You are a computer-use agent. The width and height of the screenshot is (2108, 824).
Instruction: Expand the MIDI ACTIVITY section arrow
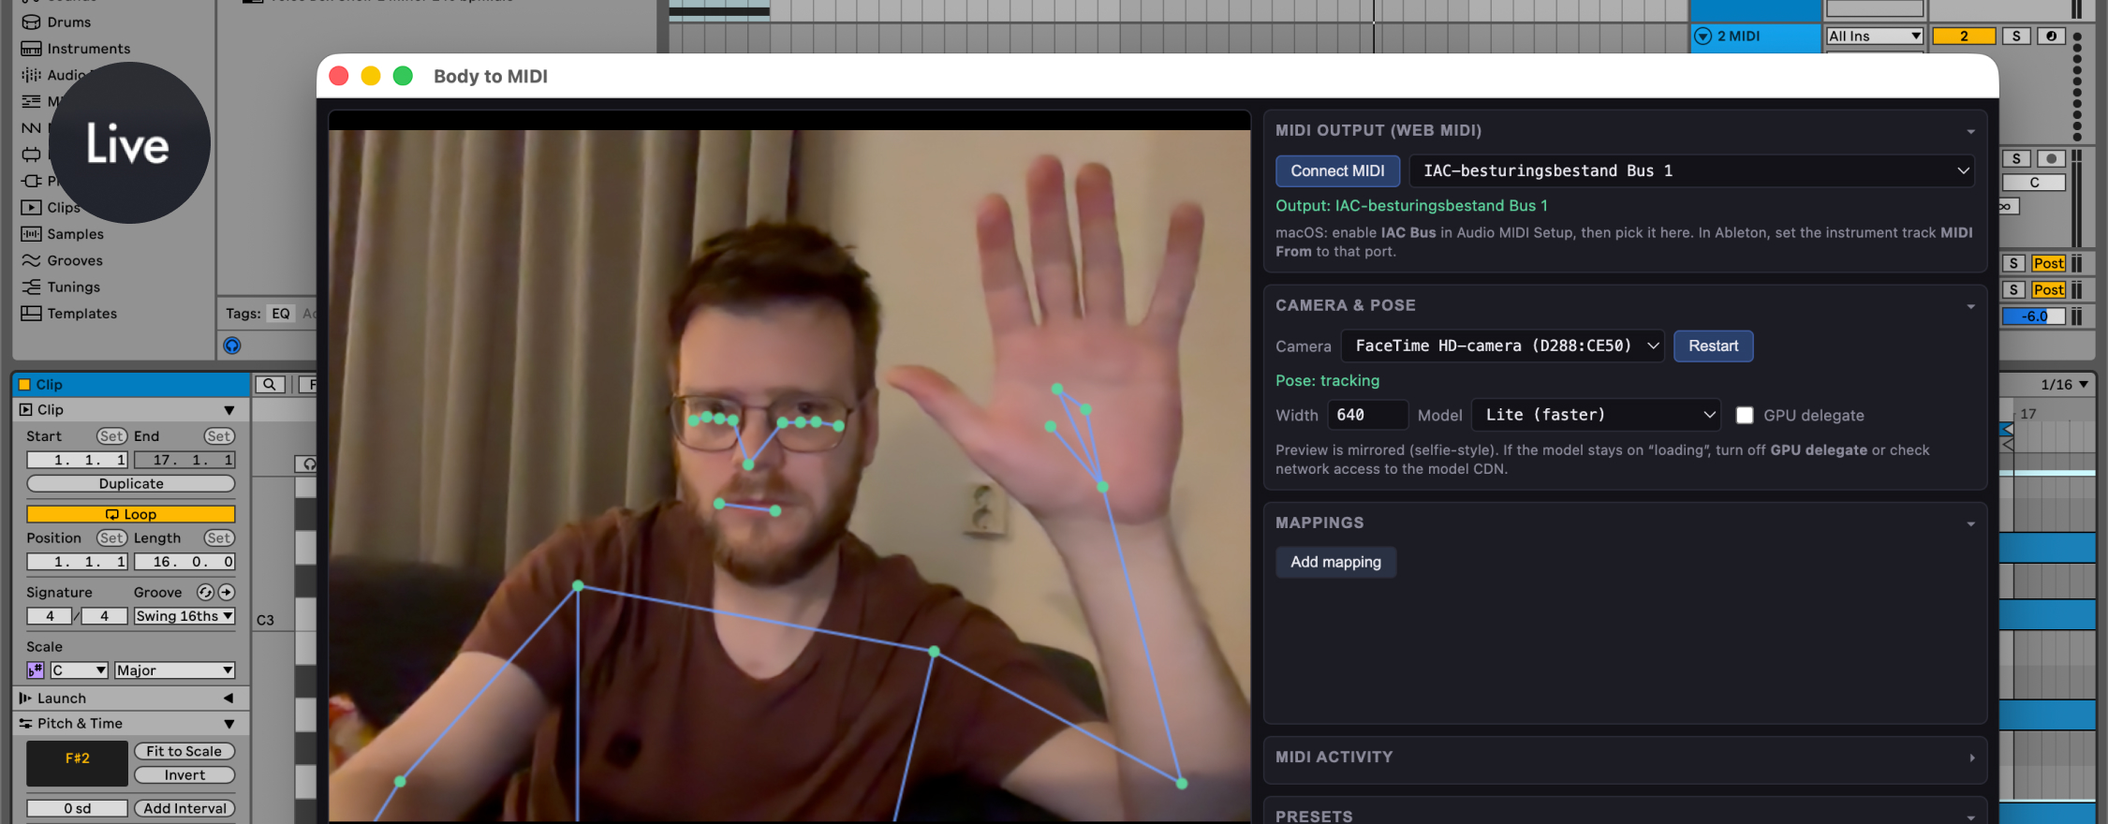click(x=1971, y=758)
